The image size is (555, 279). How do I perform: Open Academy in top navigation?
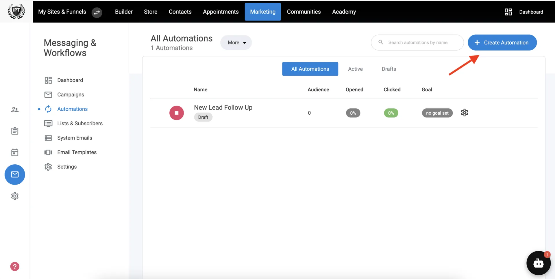pos(344,12)
